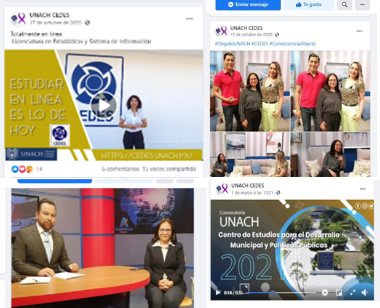Open options menu of the 1 de marzo post

point(363,189)
